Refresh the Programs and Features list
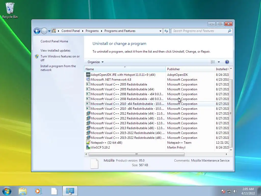The height and width of the screenshot is (196, 261). (x=166, y=31)
